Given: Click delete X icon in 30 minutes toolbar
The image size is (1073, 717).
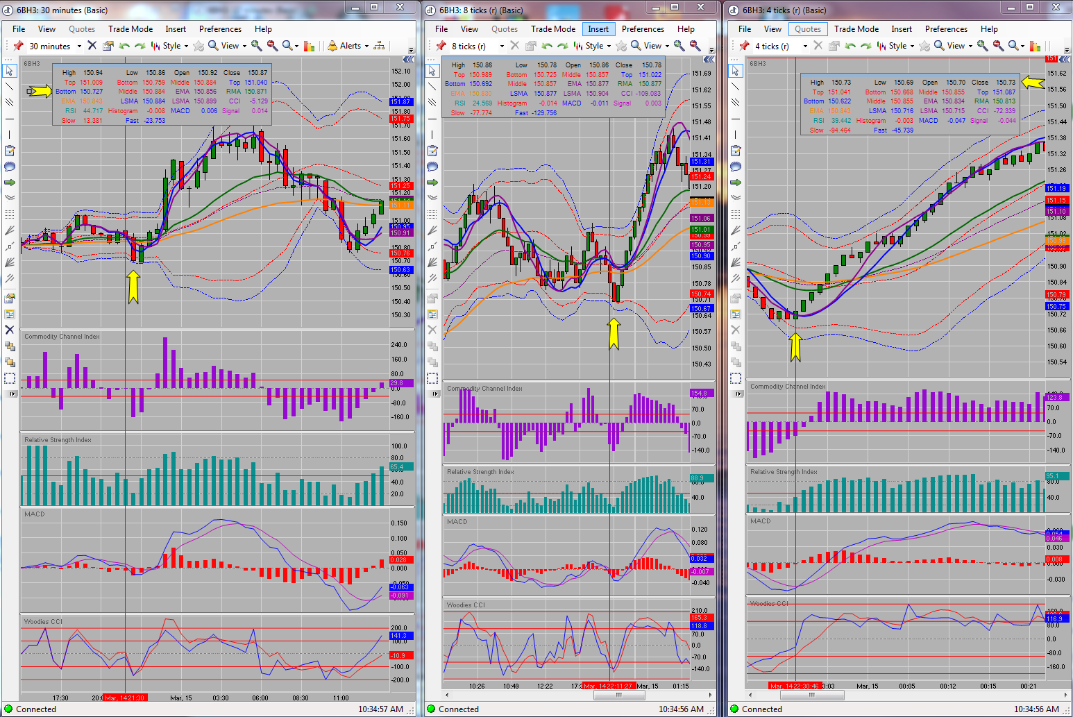Looking at the screenshot, I should coord(92,46).
